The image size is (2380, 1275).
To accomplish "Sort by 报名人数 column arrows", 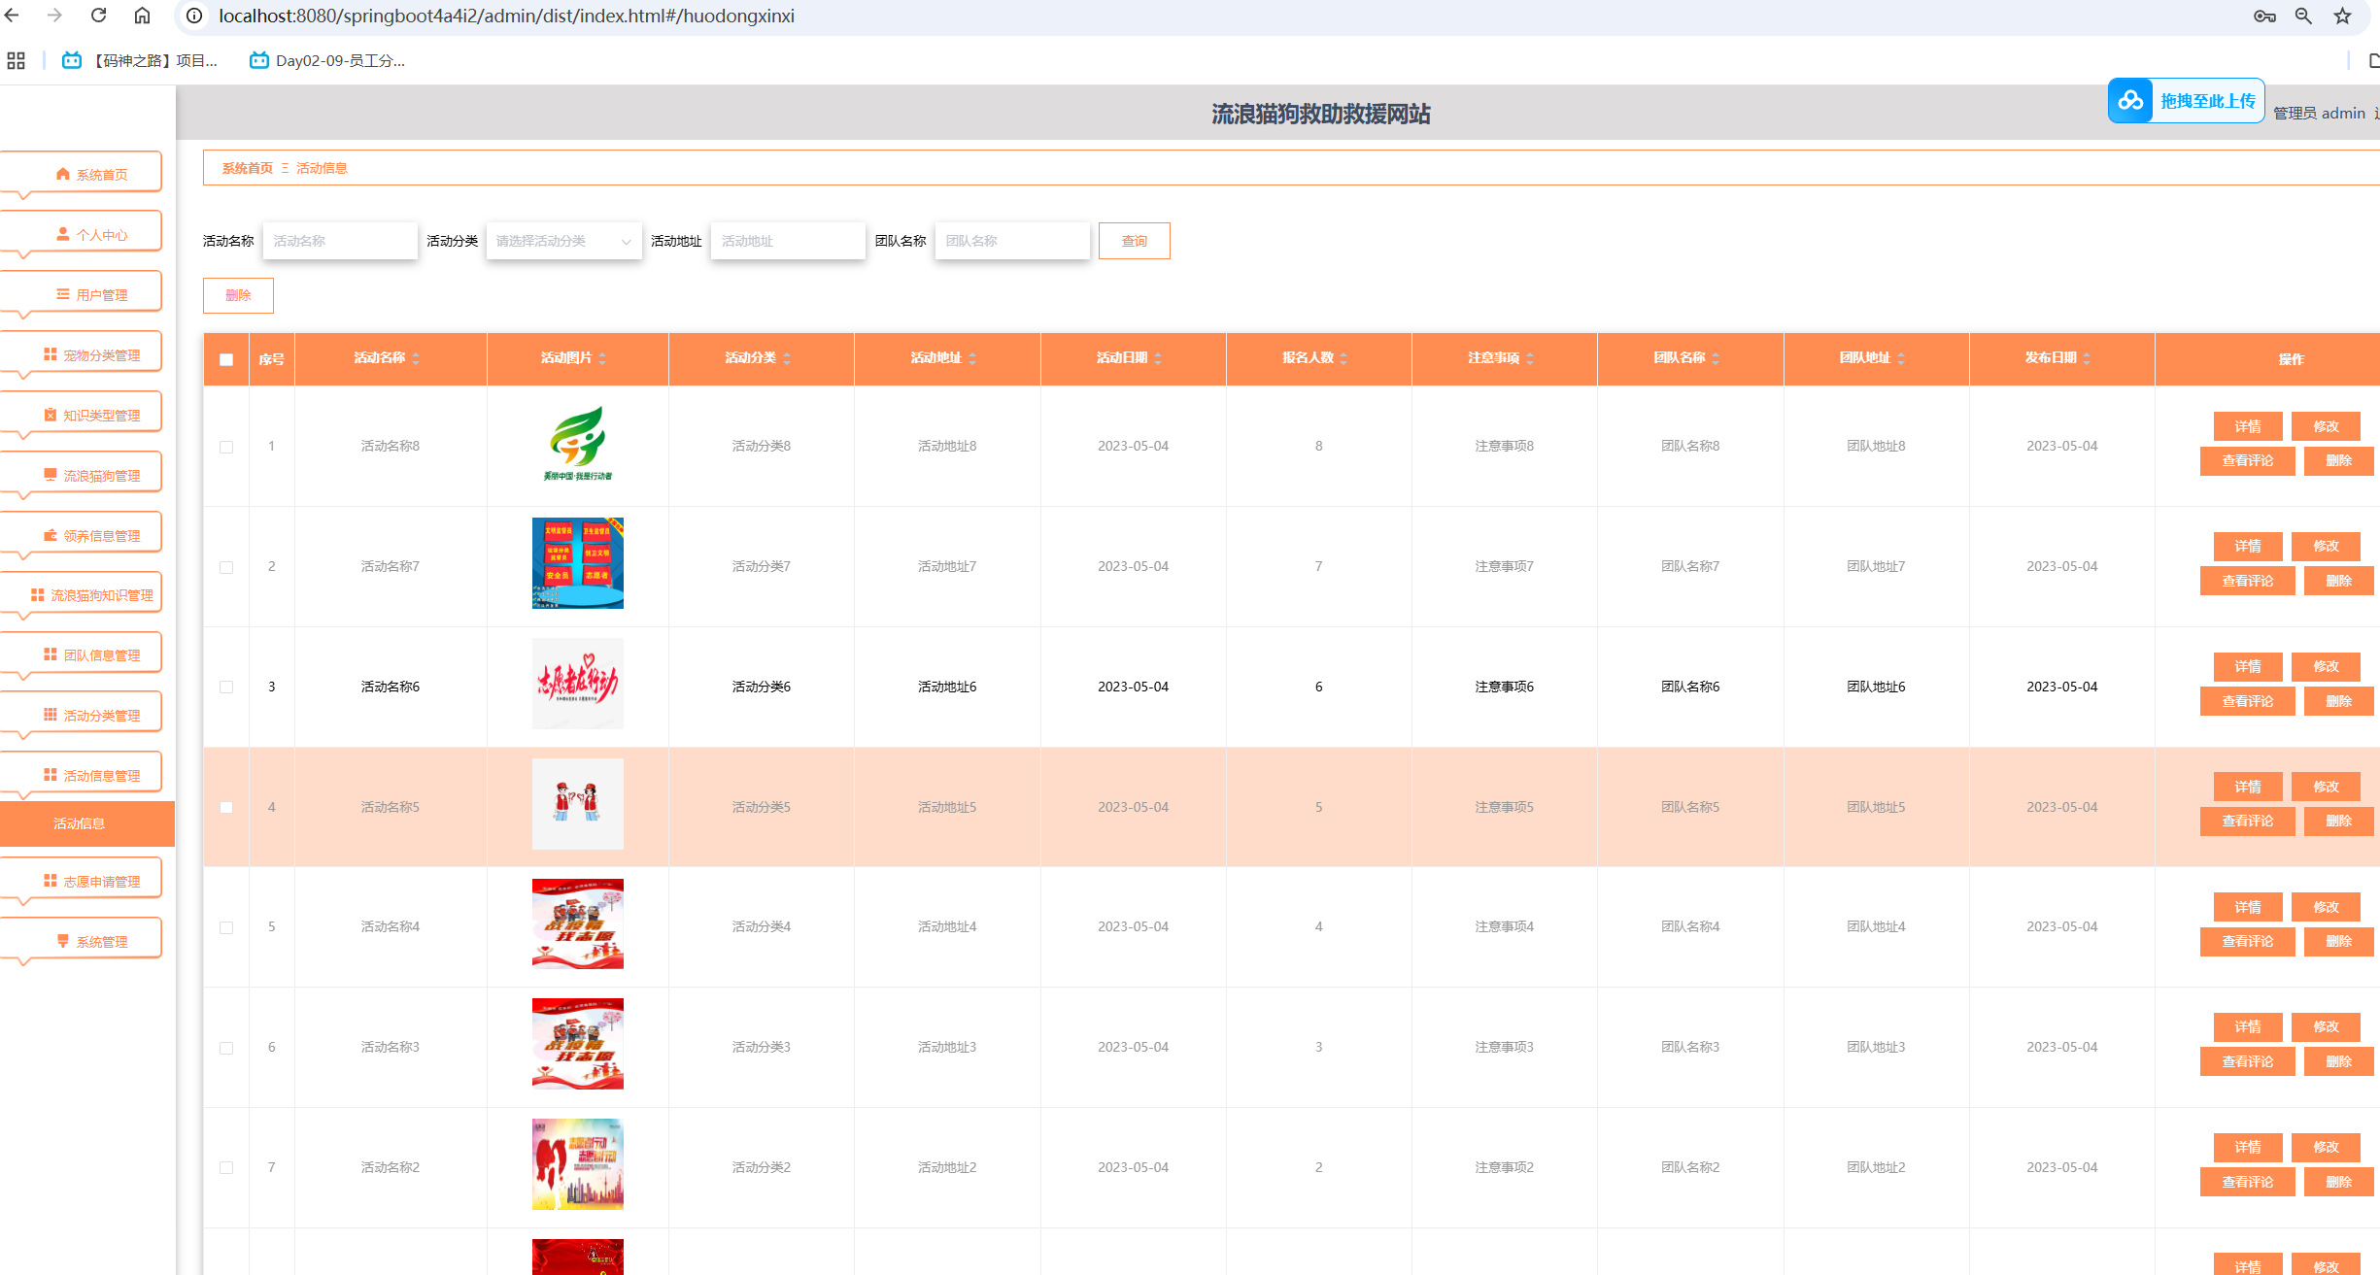I will tap(1343, 358).
